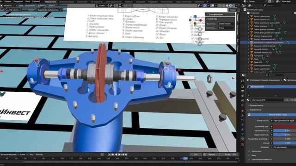This screenshot has width=296, height=166.
Task: Open the Modifiers properties tab
Action: pyautogui.click(x=242, y=115)
